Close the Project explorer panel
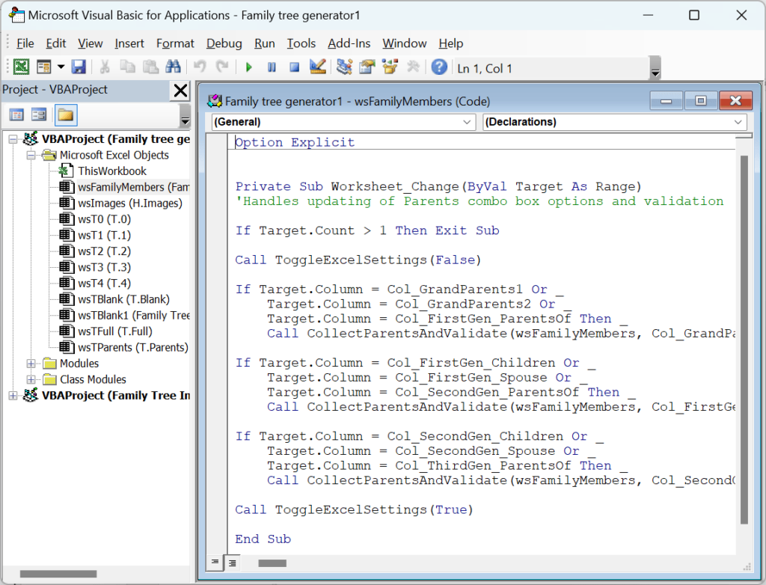 point(180,91)
